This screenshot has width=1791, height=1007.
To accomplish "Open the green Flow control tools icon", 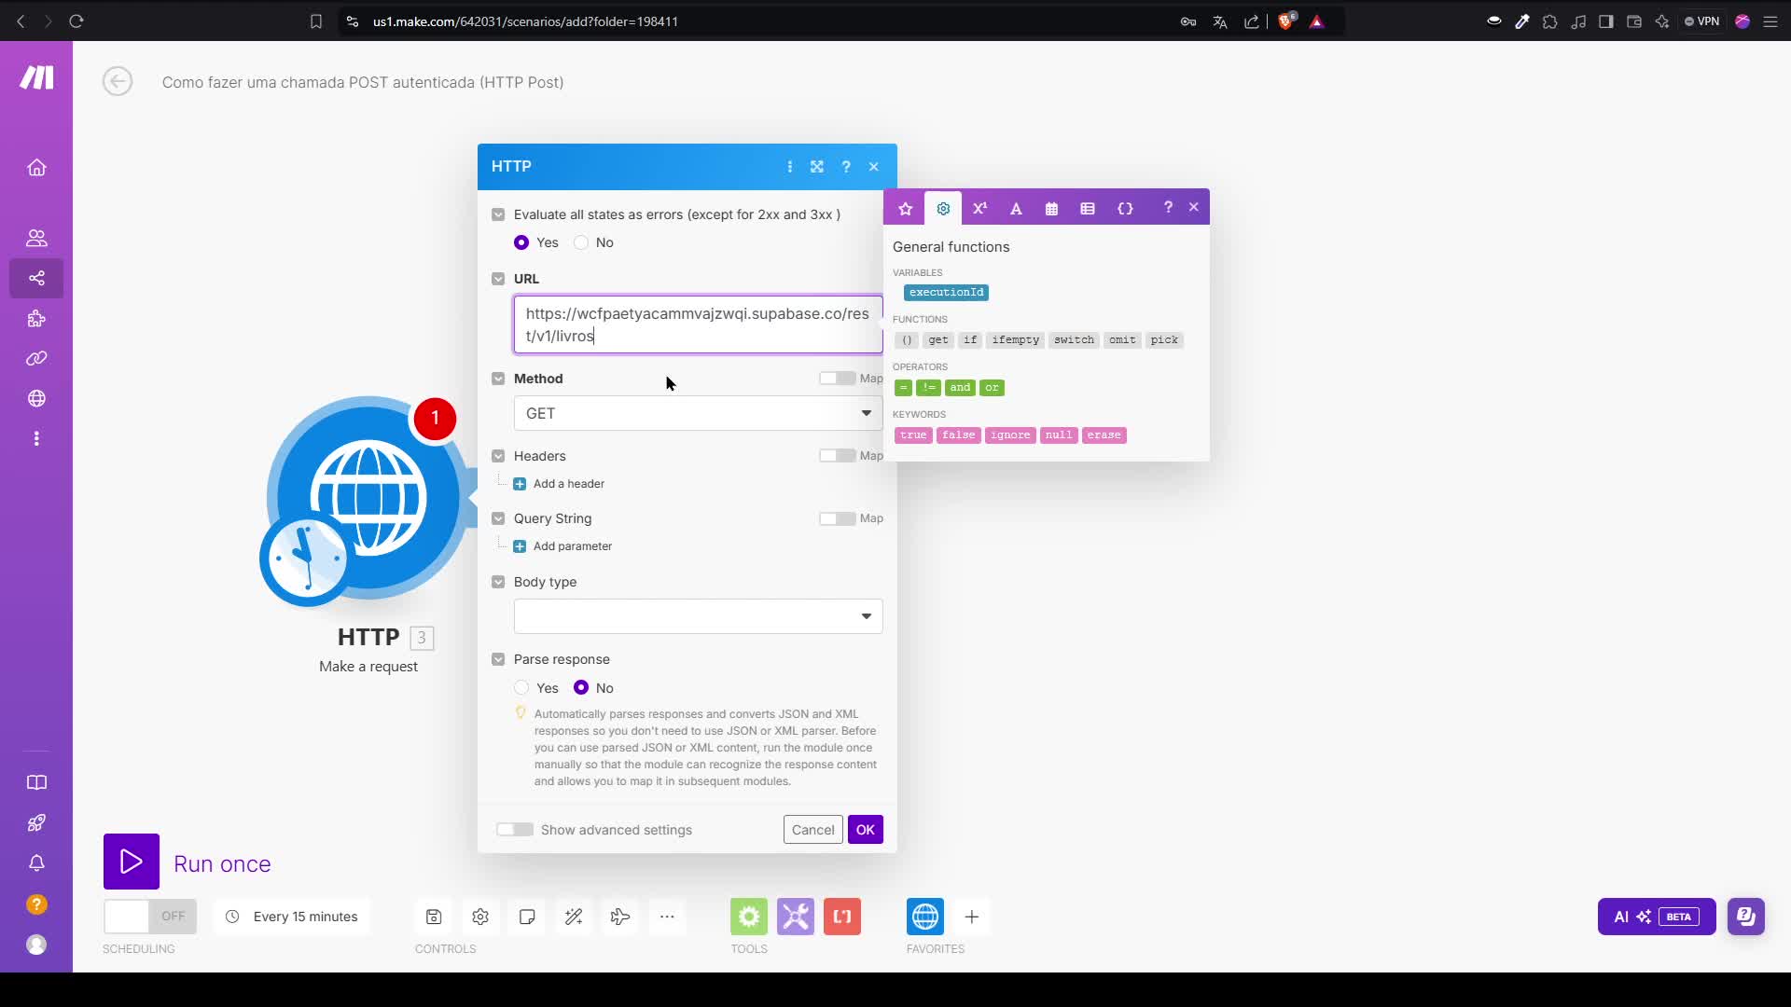I will coord(748,917).
